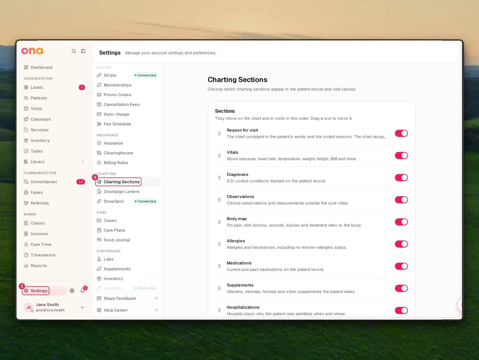Click the Food Journal utensils icon

[99, 240]
